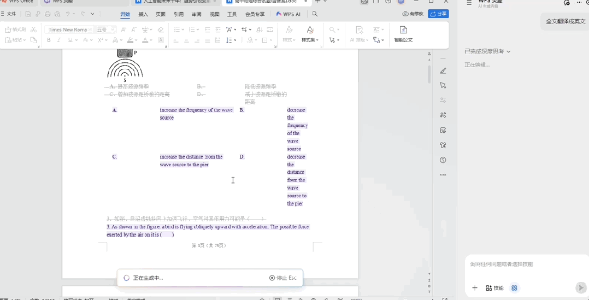This screenshot has width=589, height=300.
Task: Open the Smart Official Document tool (智能公文)
Action: (x=403, y=34)
